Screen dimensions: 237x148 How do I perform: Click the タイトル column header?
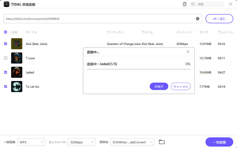coord(31,32)
